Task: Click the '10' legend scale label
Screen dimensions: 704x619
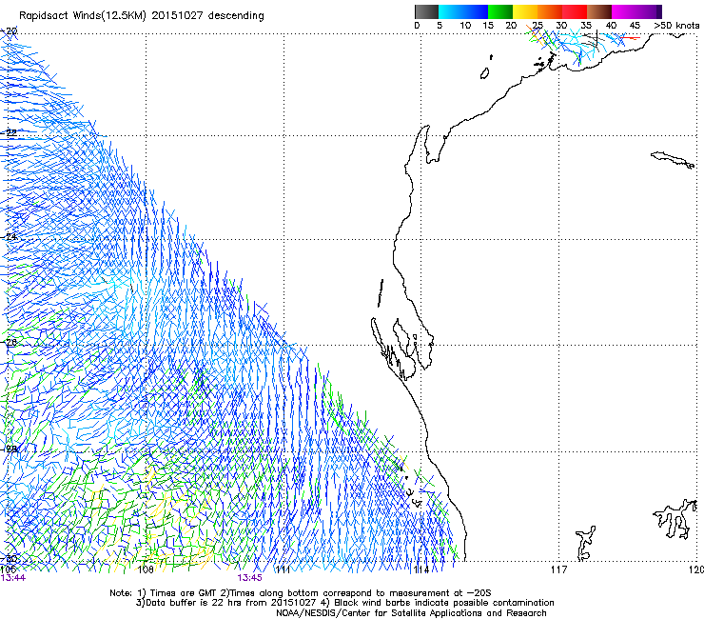Action: (x=465, y=26)
